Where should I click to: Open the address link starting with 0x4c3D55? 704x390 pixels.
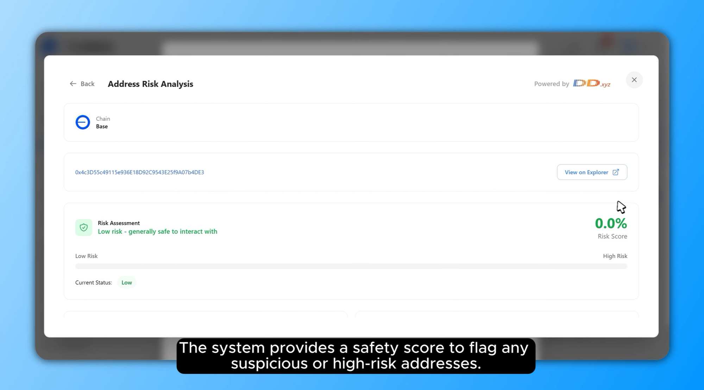pos(139,172)
